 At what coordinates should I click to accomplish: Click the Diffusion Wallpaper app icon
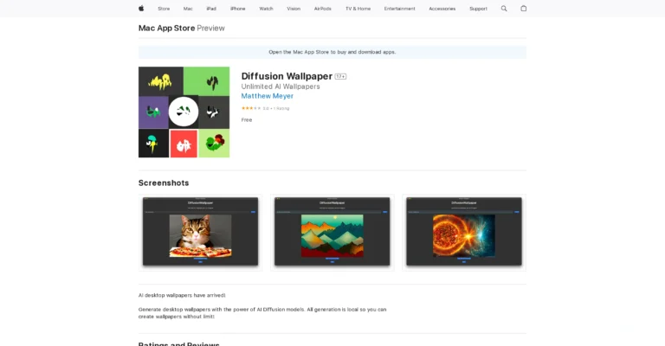pos(184,112)
